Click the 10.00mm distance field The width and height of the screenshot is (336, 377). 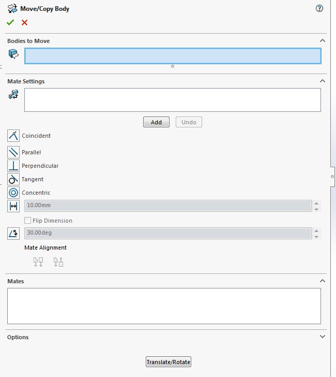coord(168,206)
